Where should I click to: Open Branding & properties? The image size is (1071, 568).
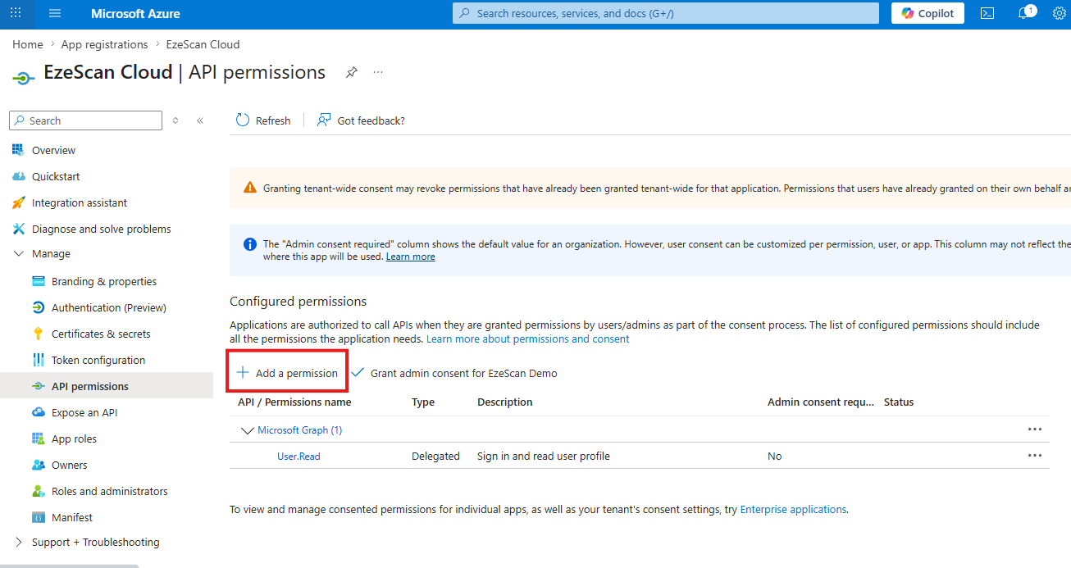[x=104, y=281]
